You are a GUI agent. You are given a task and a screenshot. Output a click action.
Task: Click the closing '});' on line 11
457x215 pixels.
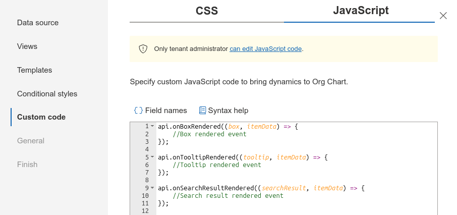pyautogui.click(x=163, y=203)
